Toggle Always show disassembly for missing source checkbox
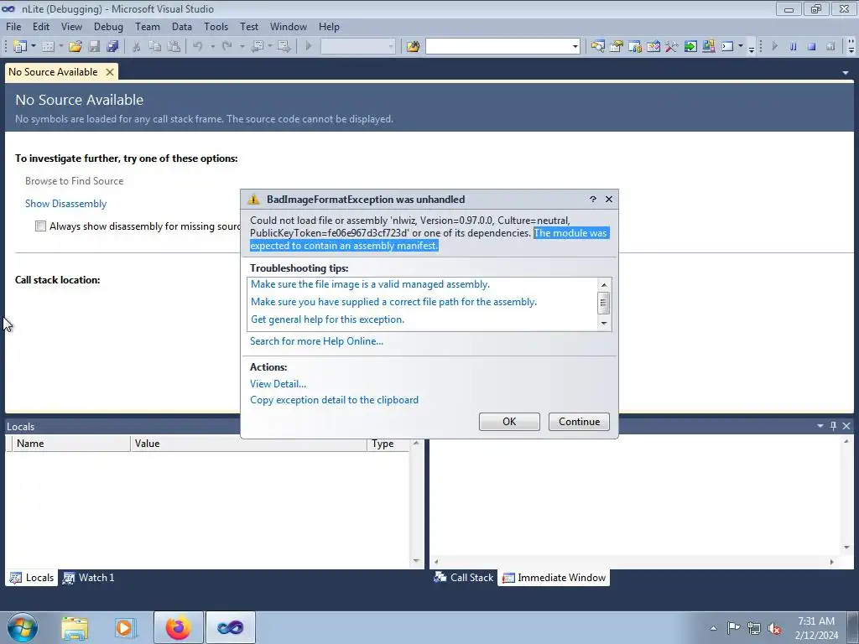 (x=40, y=226)
